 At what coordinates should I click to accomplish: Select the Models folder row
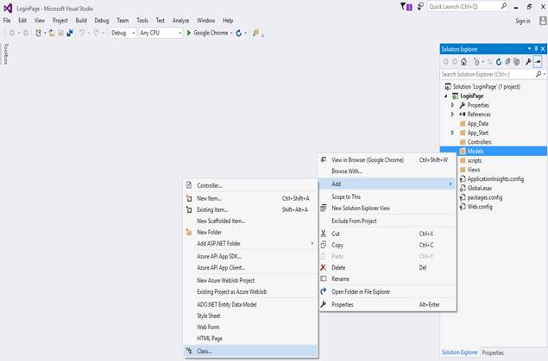(x=494, y=151)
